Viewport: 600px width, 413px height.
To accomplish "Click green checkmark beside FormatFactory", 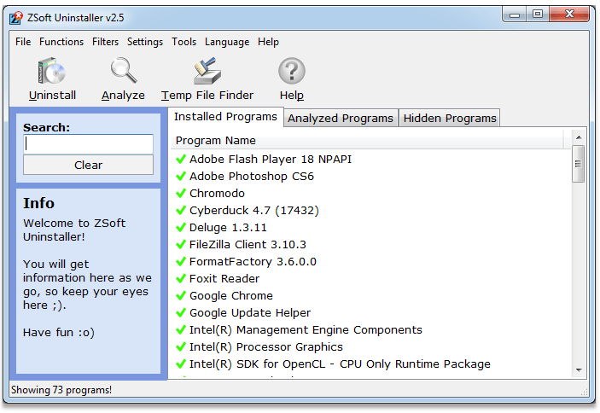I will 181,262.
